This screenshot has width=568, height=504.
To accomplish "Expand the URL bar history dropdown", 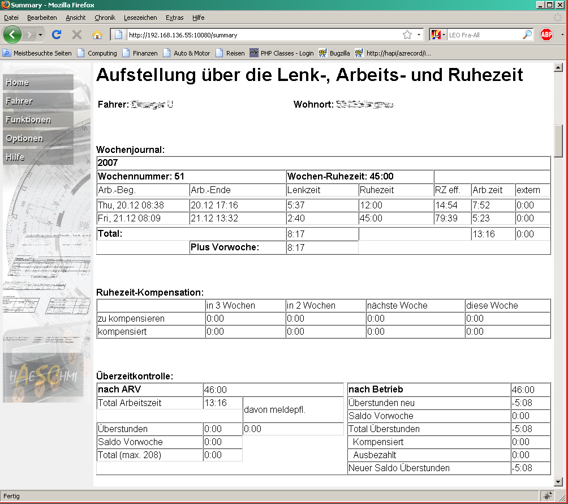I will point(419,35).
